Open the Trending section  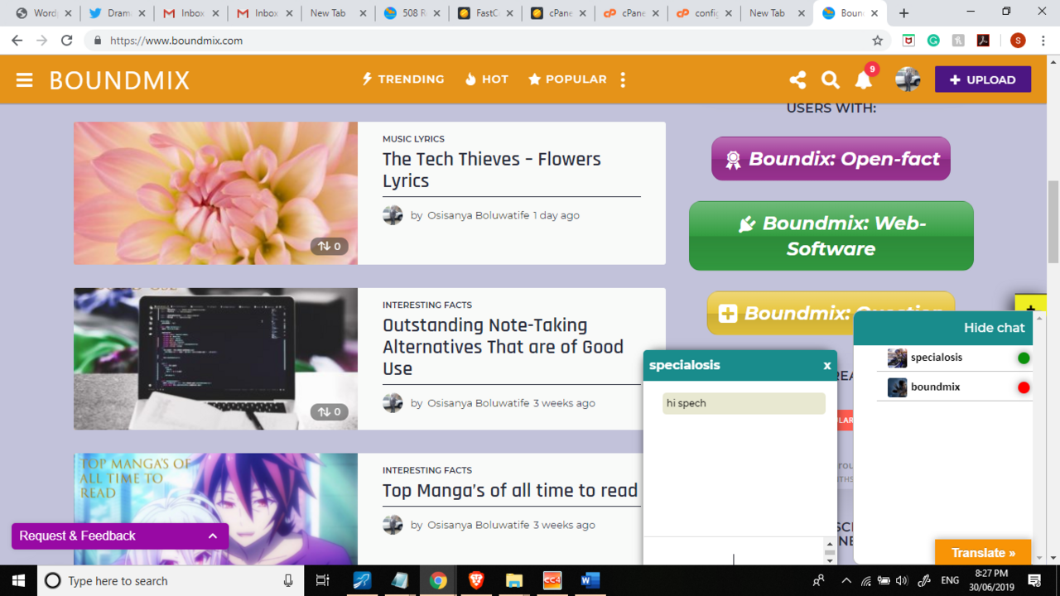coord(403,79)
